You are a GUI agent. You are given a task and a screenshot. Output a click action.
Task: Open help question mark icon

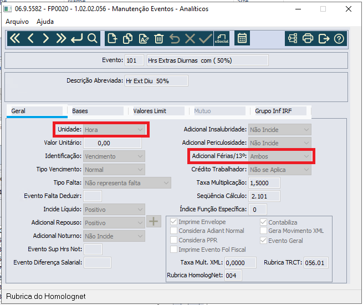coord(339,38)
